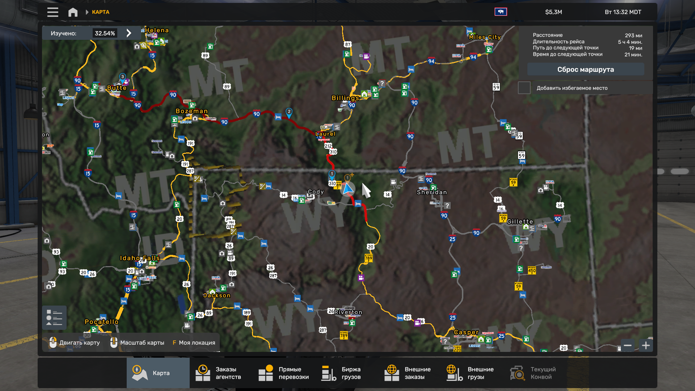695x391 pixels.
Task: Click the КАРТА breadcrumb label
Action: [x=101, y=12]
